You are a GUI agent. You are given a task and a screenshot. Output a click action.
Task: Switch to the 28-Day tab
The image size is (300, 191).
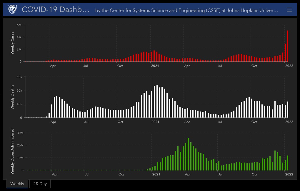pyautogui.click(x=40, y=184)
